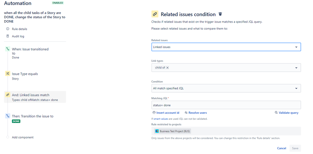Select the Linked issues match link icon
The image size is (313, 154).
8,95
